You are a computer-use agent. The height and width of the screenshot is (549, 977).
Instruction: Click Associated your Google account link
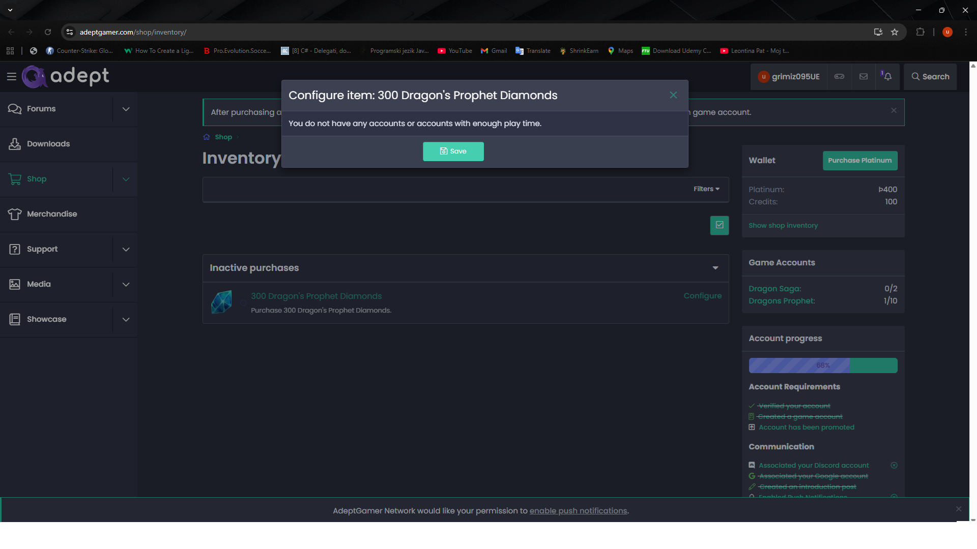pyautogui.click(x=813, y=476)
